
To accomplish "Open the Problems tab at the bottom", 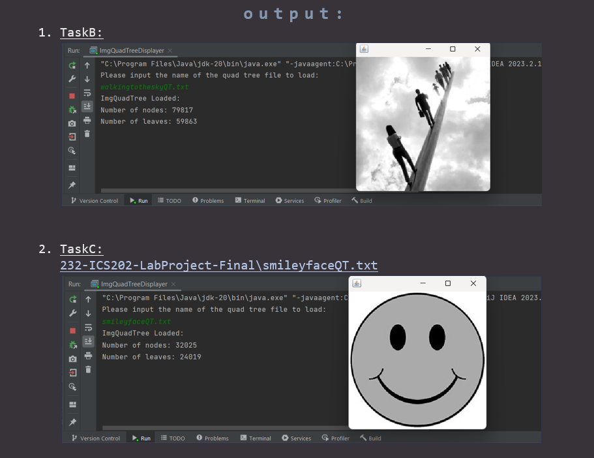I will click(208, 200).
